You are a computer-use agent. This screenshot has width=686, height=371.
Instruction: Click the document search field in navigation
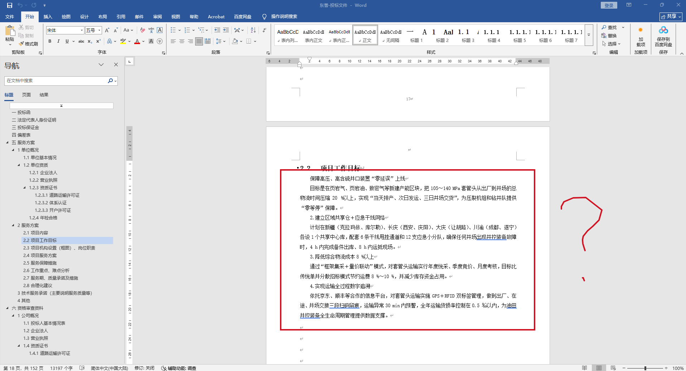click(55, 81)
